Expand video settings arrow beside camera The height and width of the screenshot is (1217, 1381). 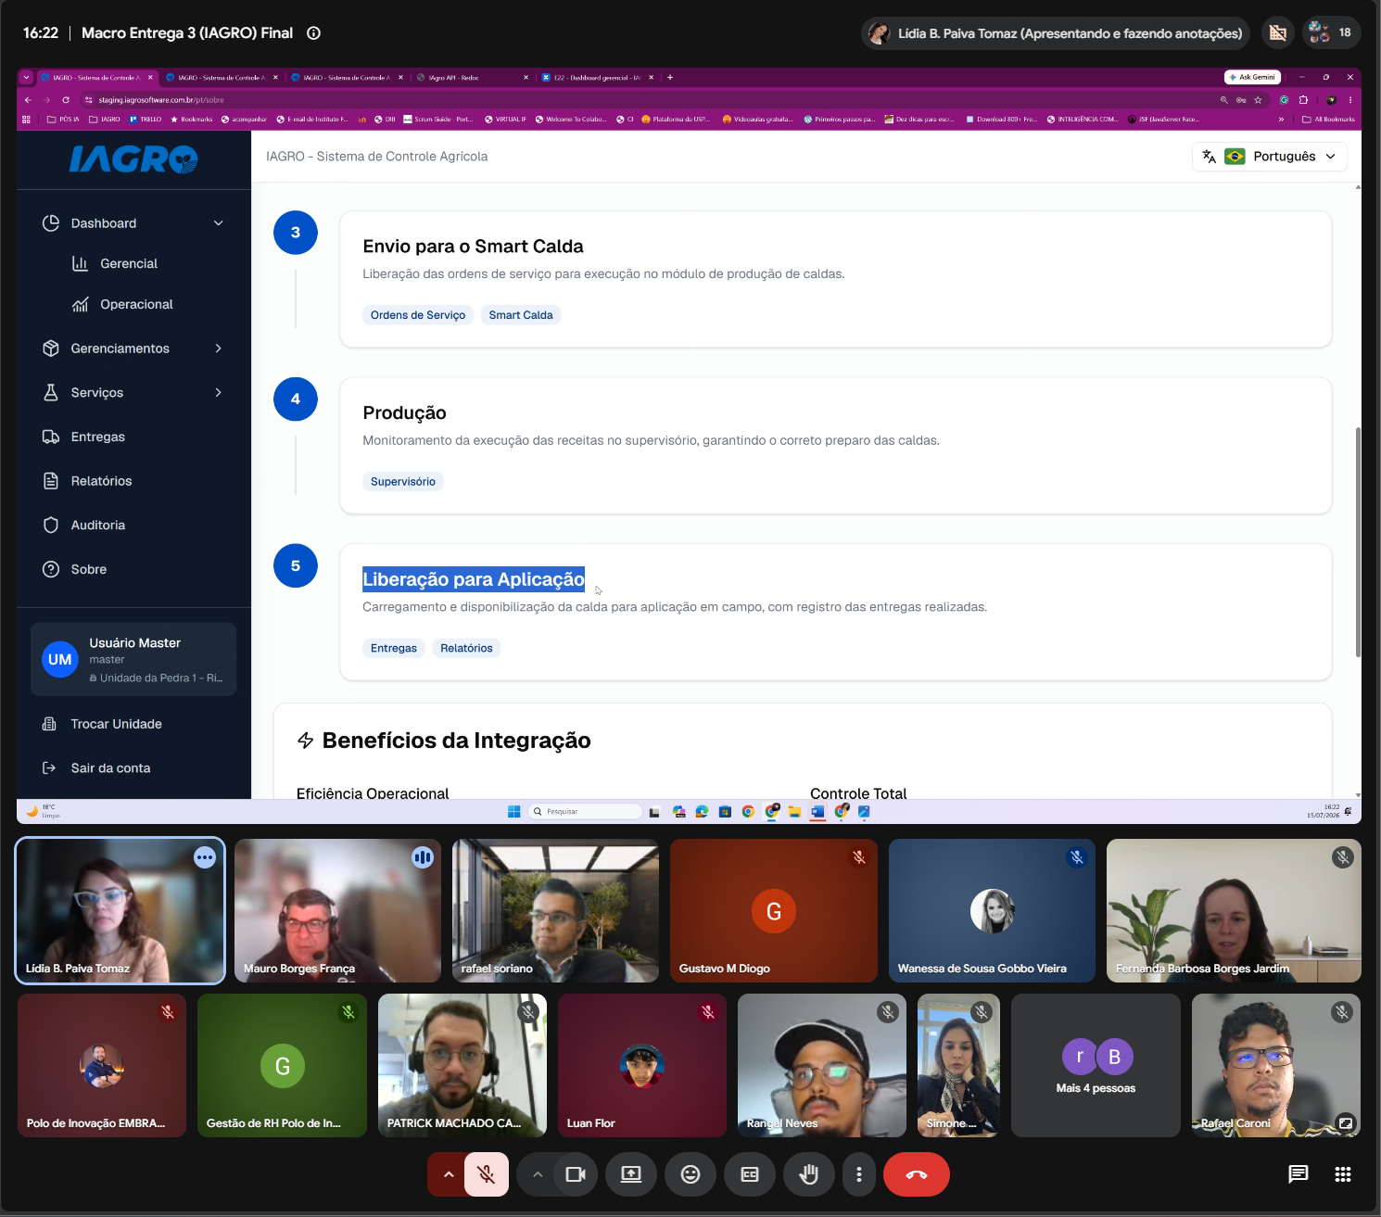click(538, 1174)
